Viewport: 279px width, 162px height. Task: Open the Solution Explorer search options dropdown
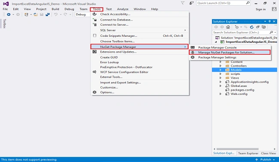coord(275,32)
